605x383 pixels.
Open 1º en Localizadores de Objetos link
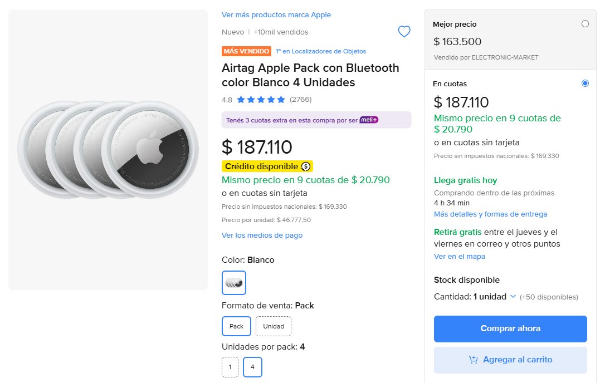click(x=321, y=51)
